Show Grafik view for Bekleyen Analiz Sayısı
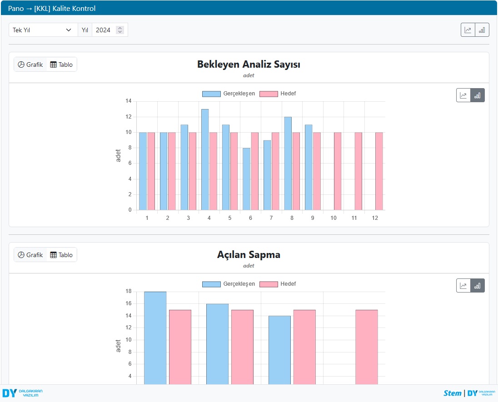This screenshot has width=498, height=402. pyautogui.click(x=30, y=65)
